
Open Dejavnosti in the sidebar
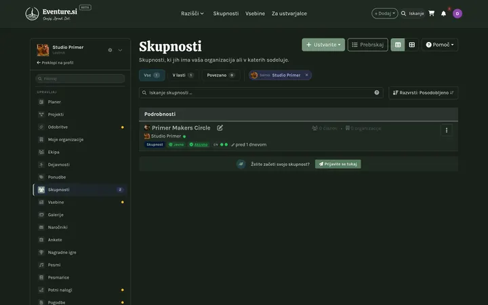tap(80, 164)
